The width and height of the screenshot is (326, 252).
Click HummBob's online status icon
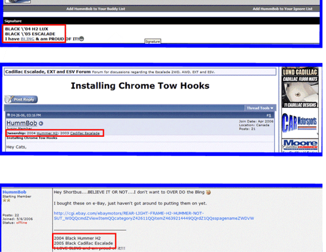(41, 124)
